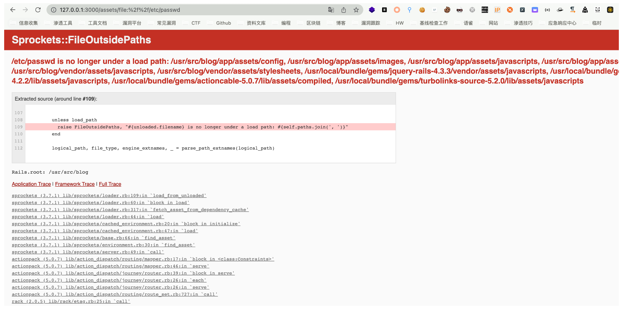Screen dimensions: 623x313
Task: Click the rack etag.rb:25 trace link
Action: tap(71, 302)
